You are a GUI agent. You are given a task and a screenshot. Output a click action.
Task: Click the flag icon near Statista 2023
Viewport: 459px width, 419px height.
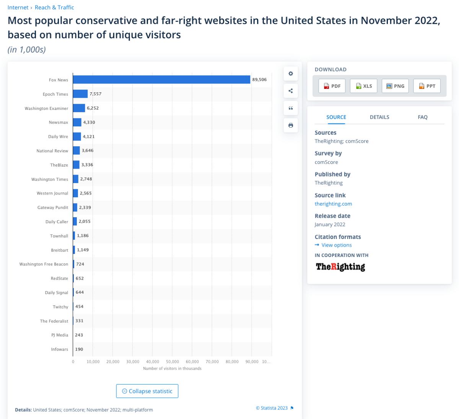point(292,408)
